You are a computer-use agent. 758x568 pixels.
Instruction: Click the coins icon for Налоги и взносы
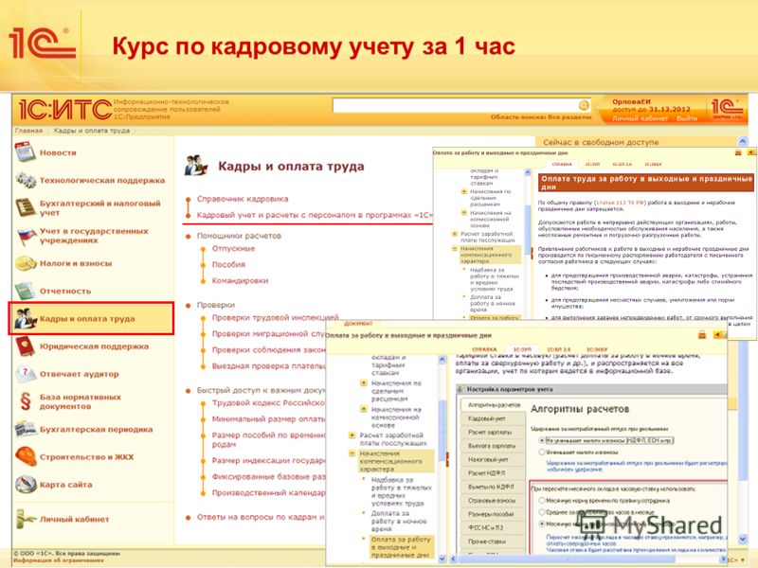[26, 263]
